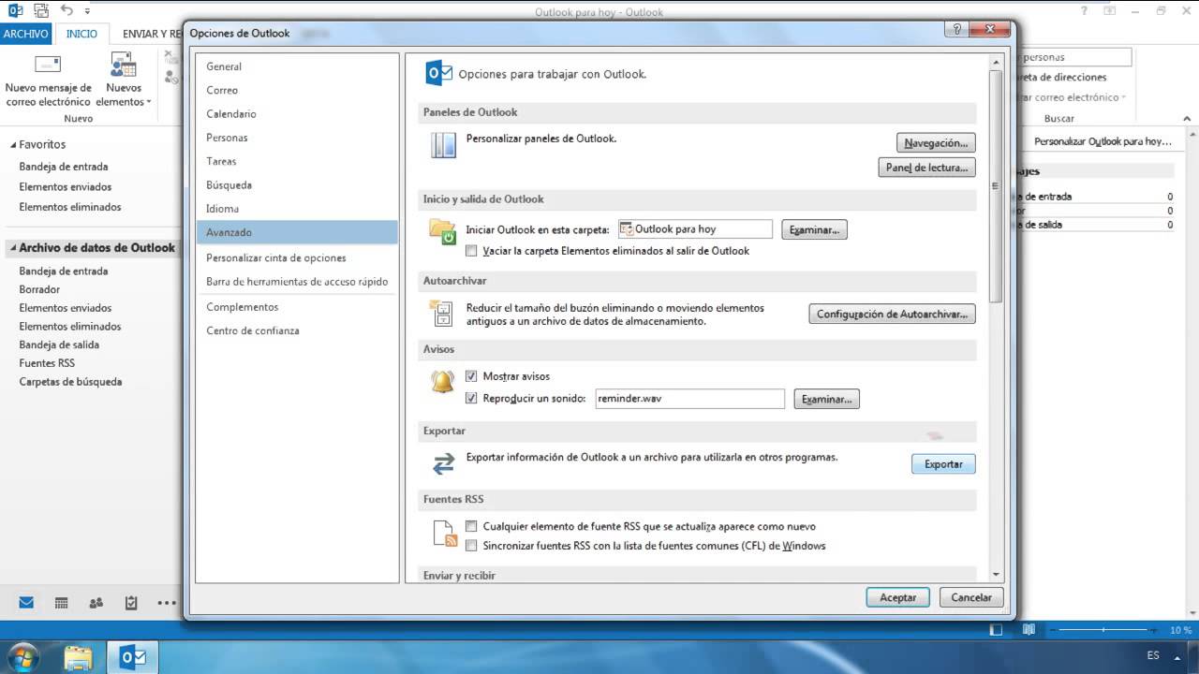Check Cualquier elemento de fuente RSS checkbox
Viewport: 1199px width, 674px height.
tap(472, 526)
